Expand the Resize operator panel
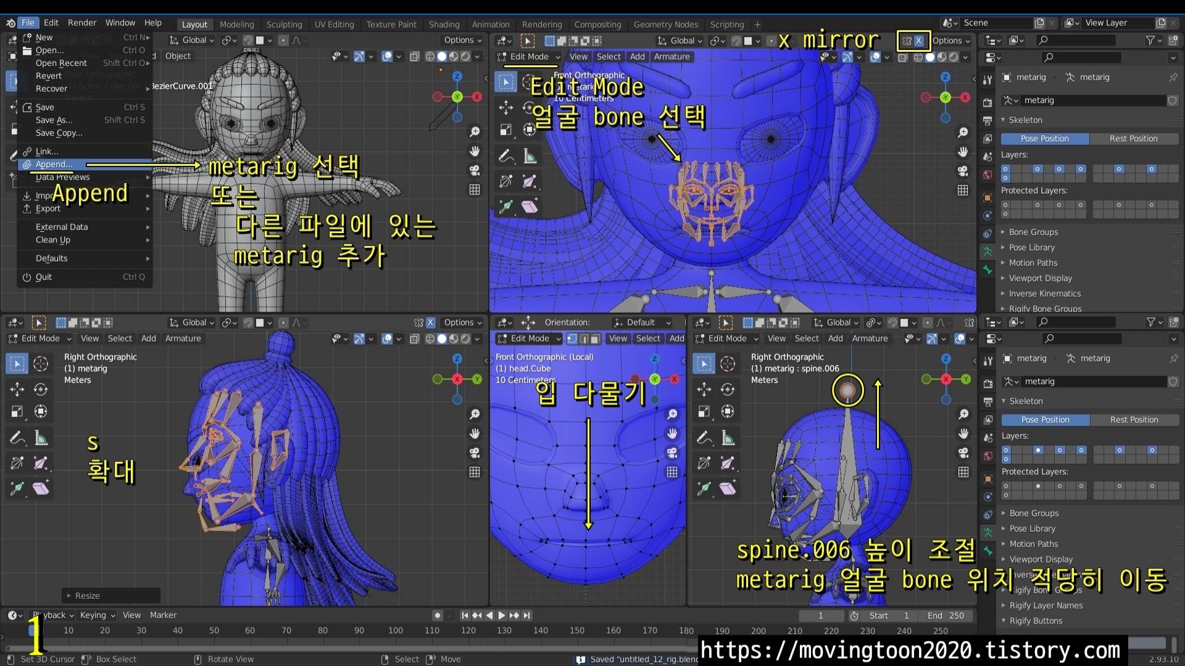The width and height of the screenshot is (1185, 666). click(111, 596)
